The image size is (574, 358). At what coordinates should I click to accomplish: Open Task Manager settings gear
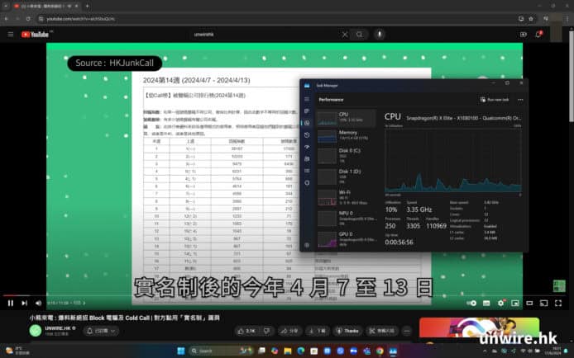[x=306, y=244]
